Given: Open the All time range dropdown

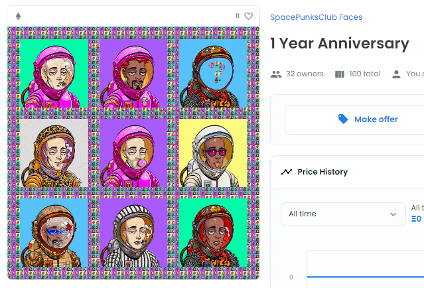Looking at the screenshot, I should click(x=343, y=214).
